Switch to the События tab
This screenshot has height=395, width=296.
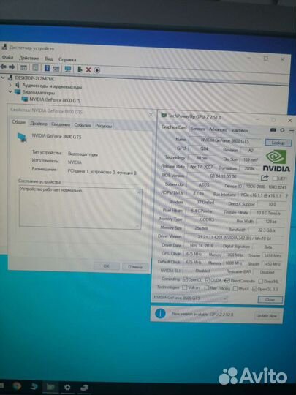pyautogui.click(x=83, y=125)
